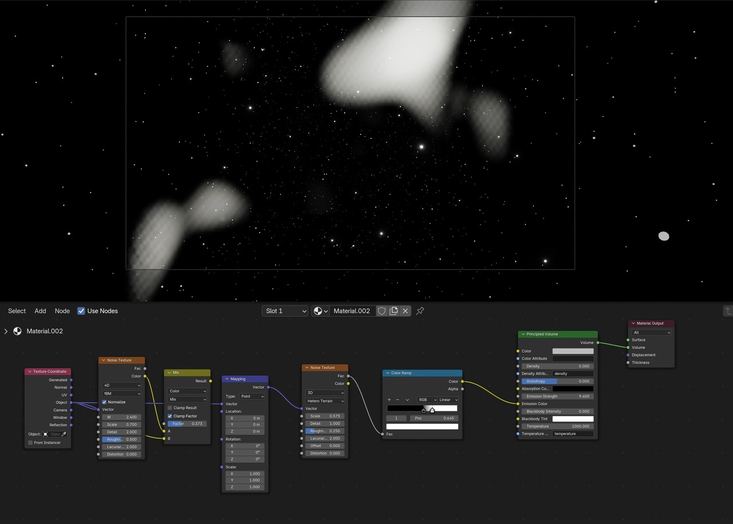The width and height of the screenshot is (733, 524).
Task: Open the material browse sphere icon
Action: tap(320, 311)
